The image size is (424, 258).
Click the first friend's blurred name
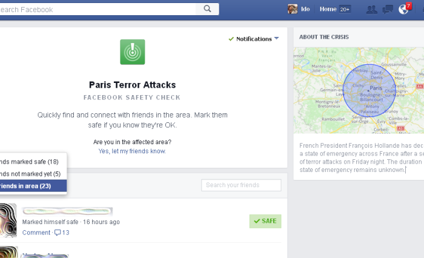pos(67,211)
